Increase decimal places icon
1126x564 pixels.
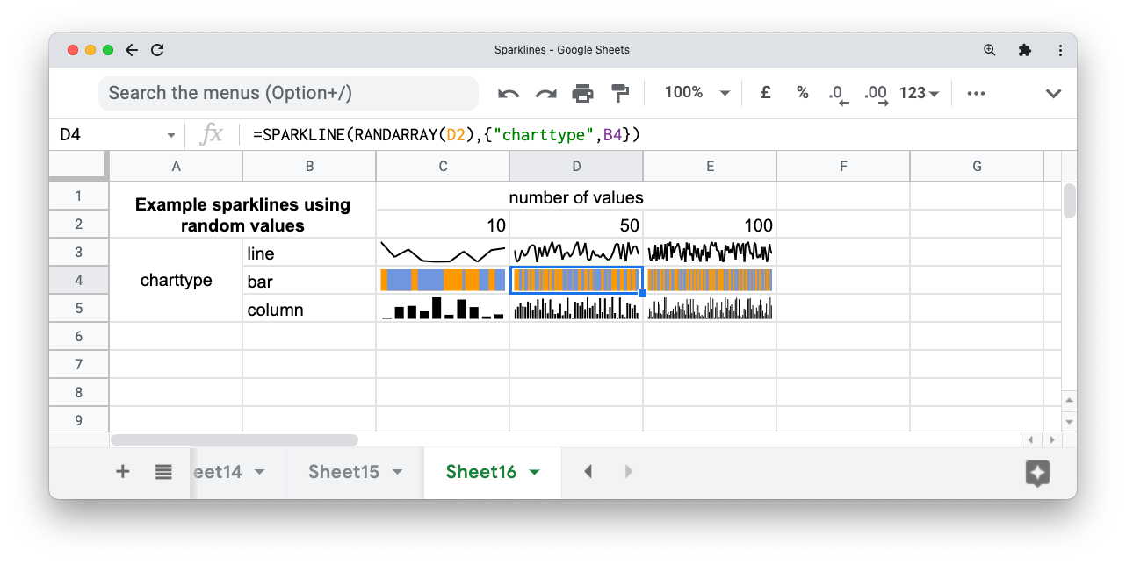(874, 92)
